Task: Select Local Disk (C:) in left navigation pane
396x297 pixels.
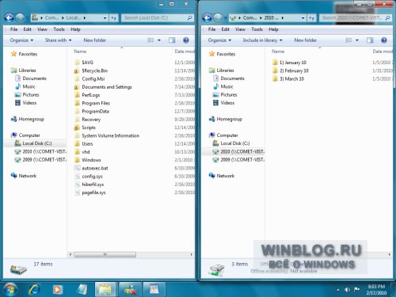Action: coord(36,143)
